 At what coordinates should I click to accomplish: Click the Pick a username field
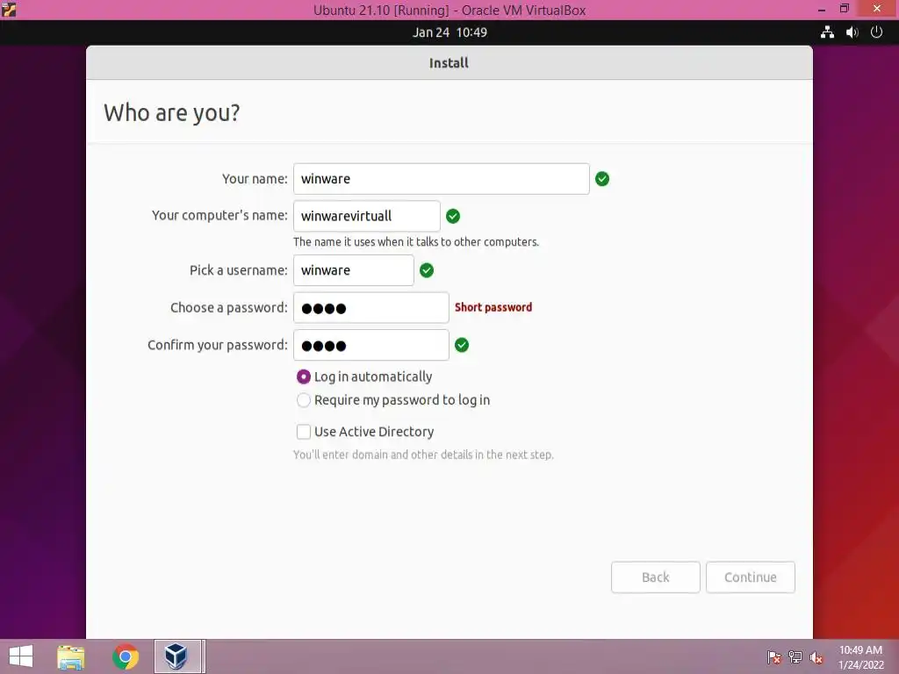tap(354, 270)
